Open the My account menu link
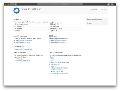The height and width of the screenshot is (91, 120). pos(94,9)
